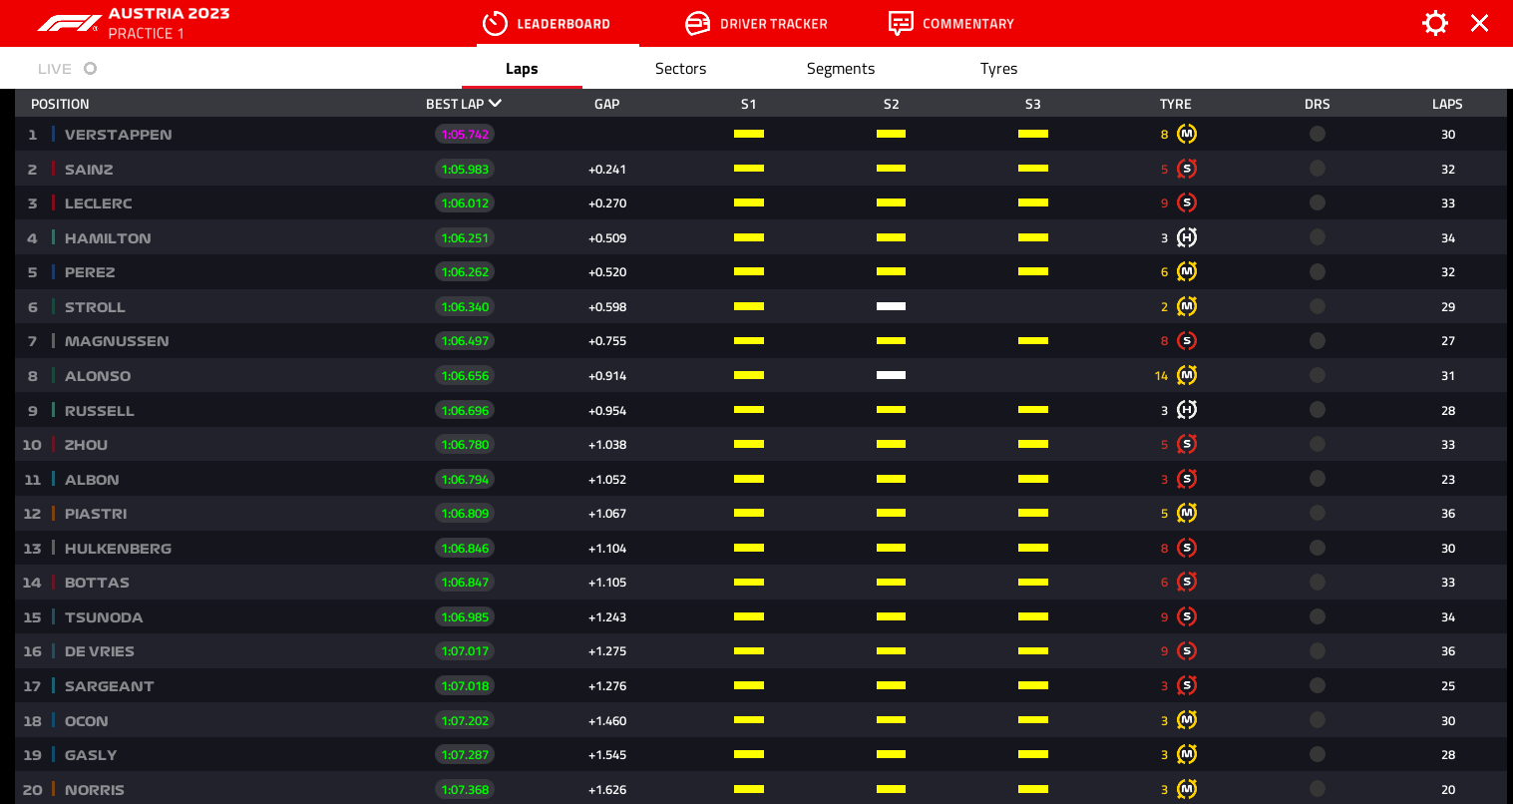Click Tsunoda's soft tyre icon
The image size is (1513, 804).
coord(1187,616)
